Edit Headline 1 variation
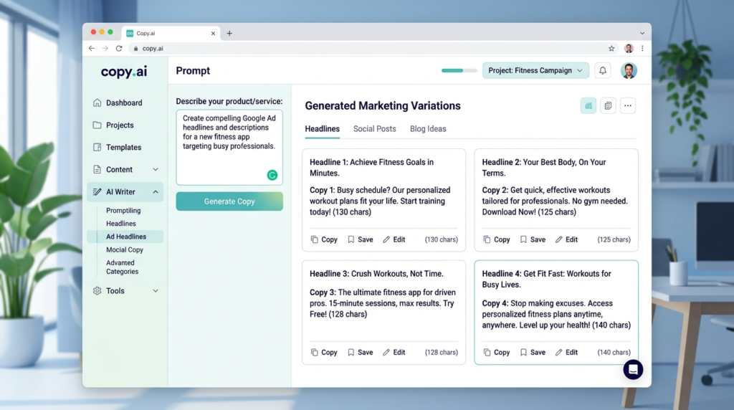Screen dimensions: 734x410 coord(394,239)
